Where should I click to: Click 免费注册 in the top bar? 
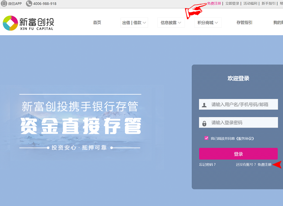[x=214, y=3]
